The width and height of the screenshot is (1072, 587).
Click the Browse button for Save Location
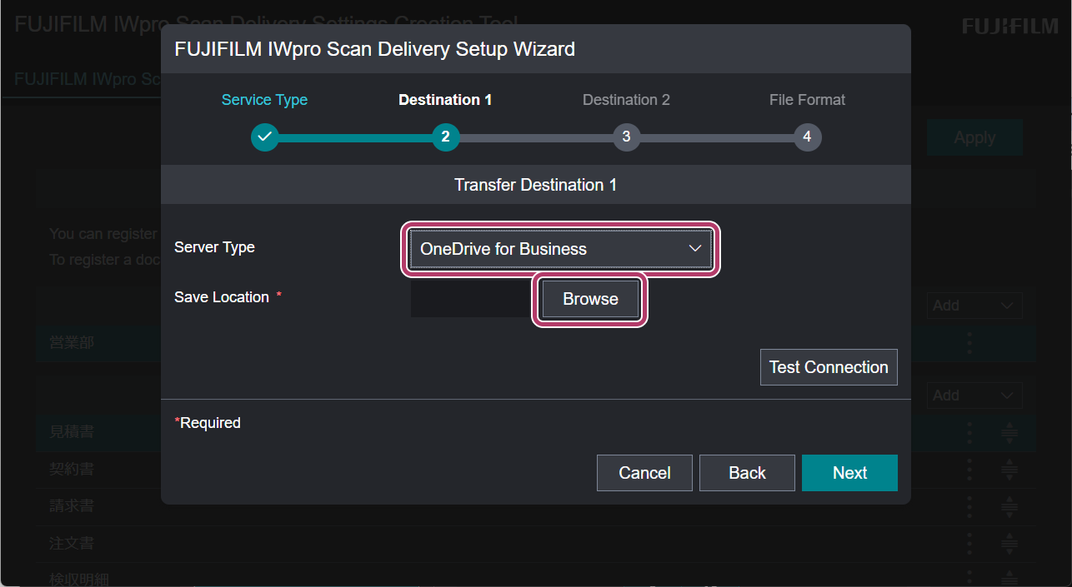click(590, 299)
